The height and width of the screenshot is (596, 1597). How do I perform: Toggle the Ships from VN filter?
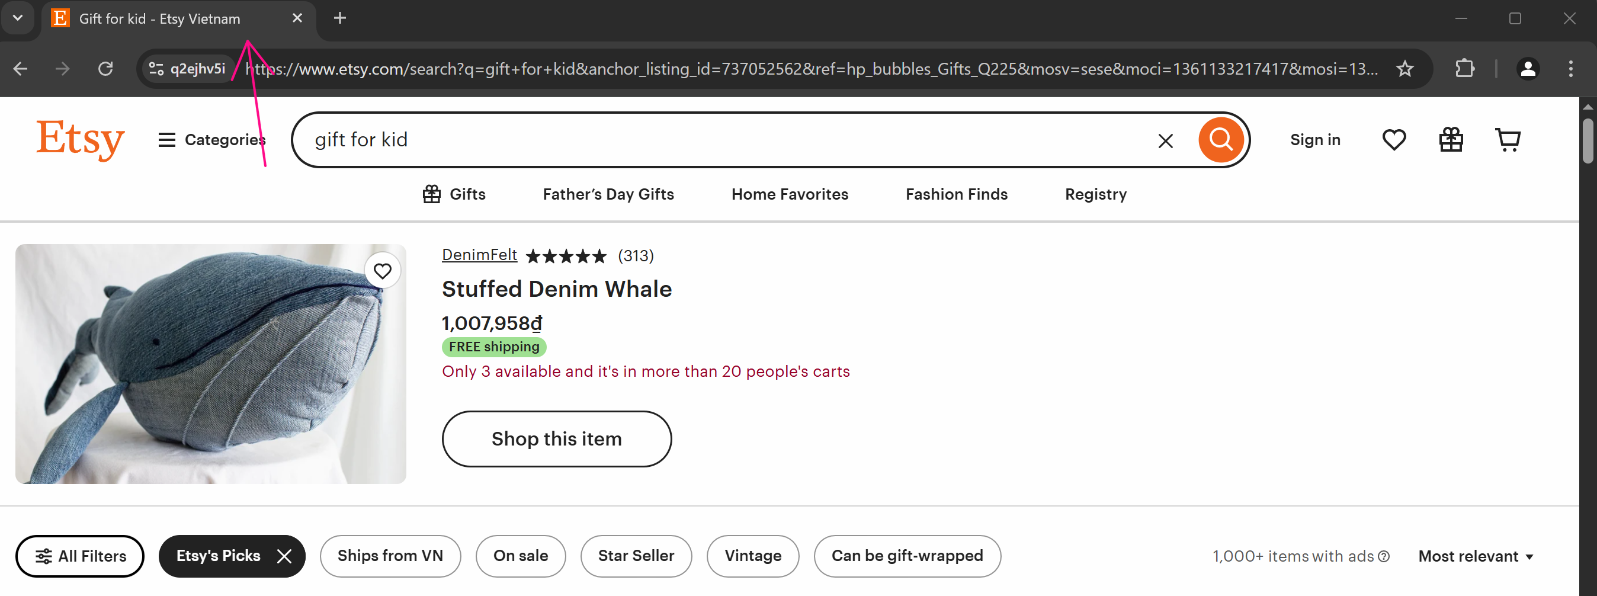point(390,556)
